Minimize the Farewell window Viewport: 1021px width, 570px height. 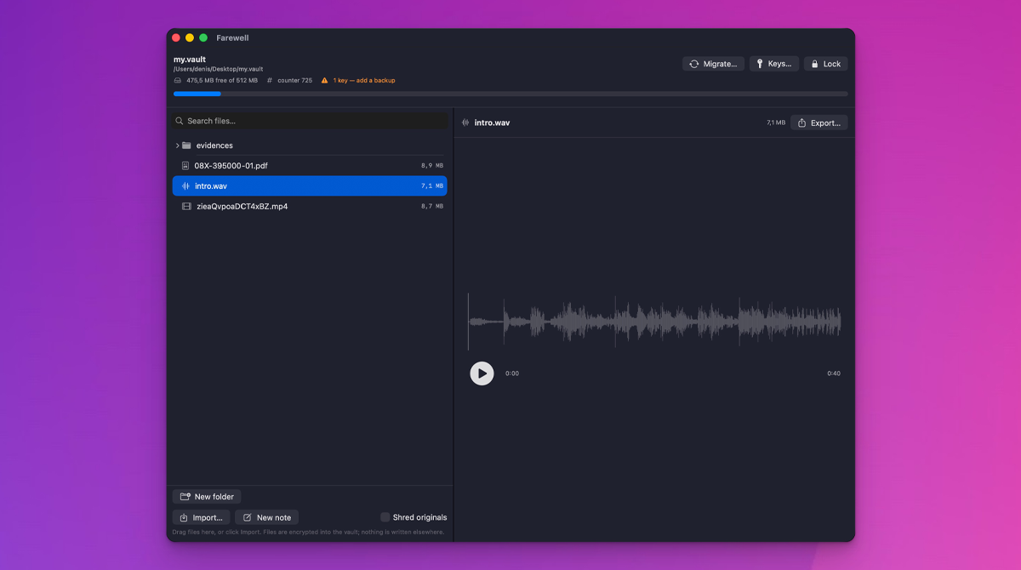point(190,38)
